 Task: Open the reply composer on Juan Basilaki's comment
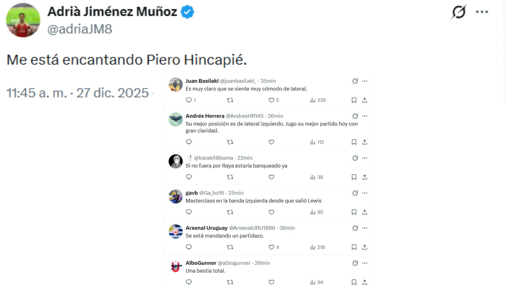pos(189,100)
